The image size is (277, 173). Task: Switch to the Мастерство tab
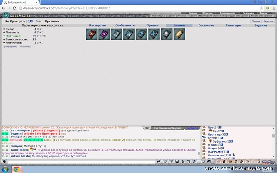pos(97,25)
